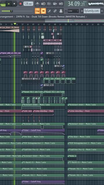Viewport: 104px width, 185px height.
Task: Toggle the step editing note icon
Action: coord(49,11)
